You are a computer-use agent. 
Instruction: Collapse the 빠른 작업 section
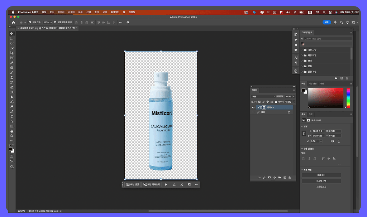[302, 170]
